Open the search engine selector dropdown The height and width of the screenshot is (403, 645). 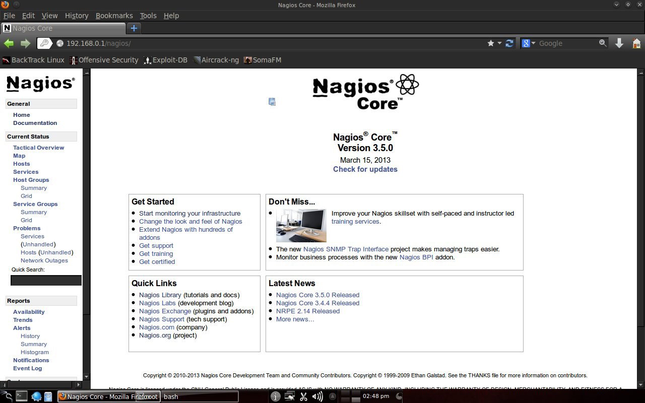(528, 43)
